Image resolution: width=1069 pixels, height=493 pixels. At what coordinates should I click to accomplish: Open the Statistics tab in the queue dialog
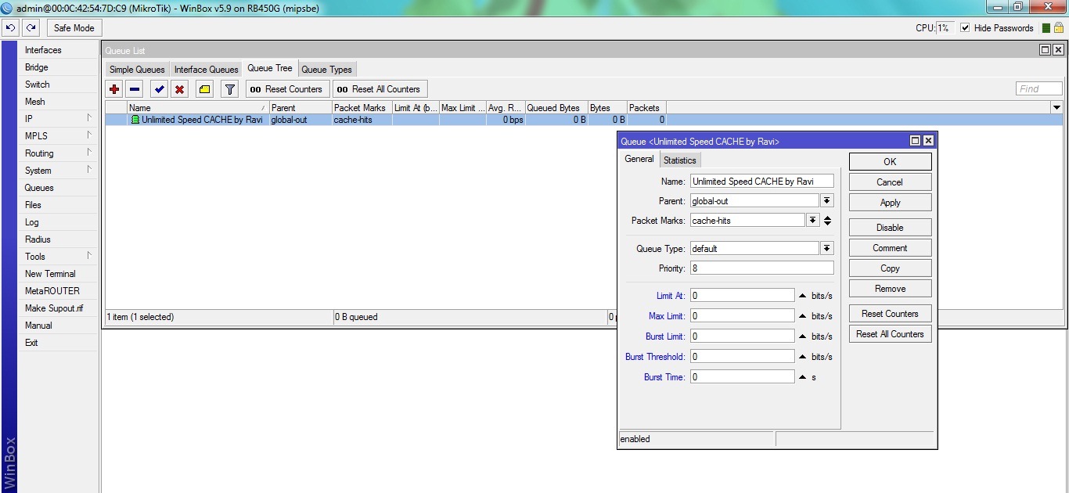click(679, 160)
